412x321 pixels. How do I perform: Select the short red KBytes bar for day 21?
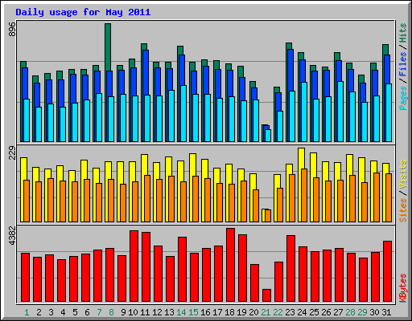pos(266,295)
